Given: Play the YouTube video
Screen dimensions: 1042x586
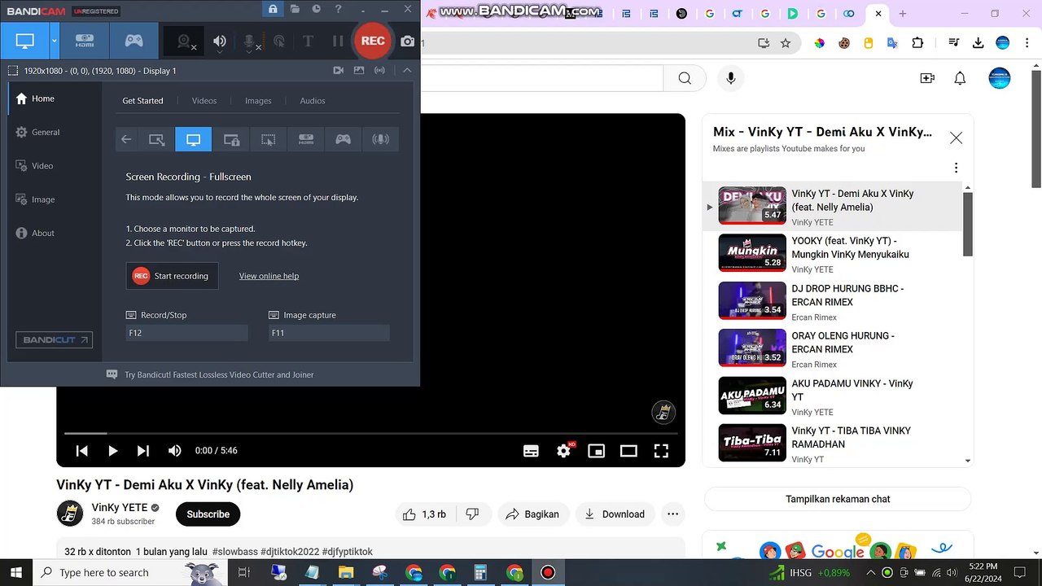Looking at the screenshot, I should point(112,451).
